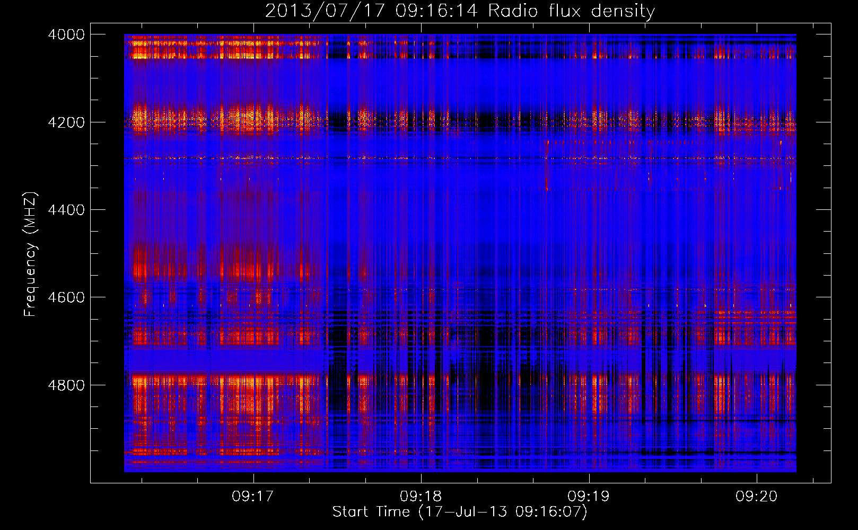This screenshot has width=858, height=530.
Task: Click the 4000 frequency tick label
Action: coord(66,34)
